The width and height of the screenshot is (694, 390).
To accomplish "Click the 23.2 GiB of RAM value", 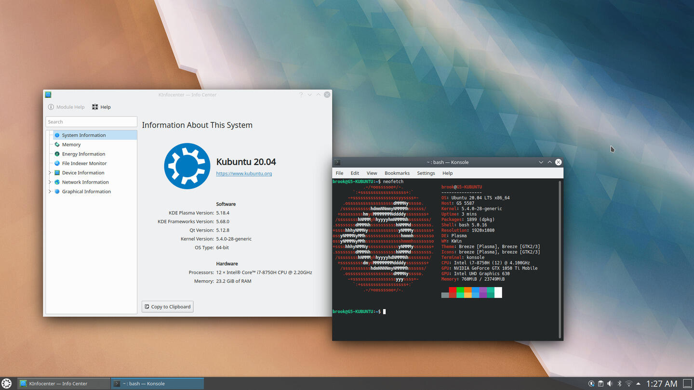I will click(x=234, y=281).
